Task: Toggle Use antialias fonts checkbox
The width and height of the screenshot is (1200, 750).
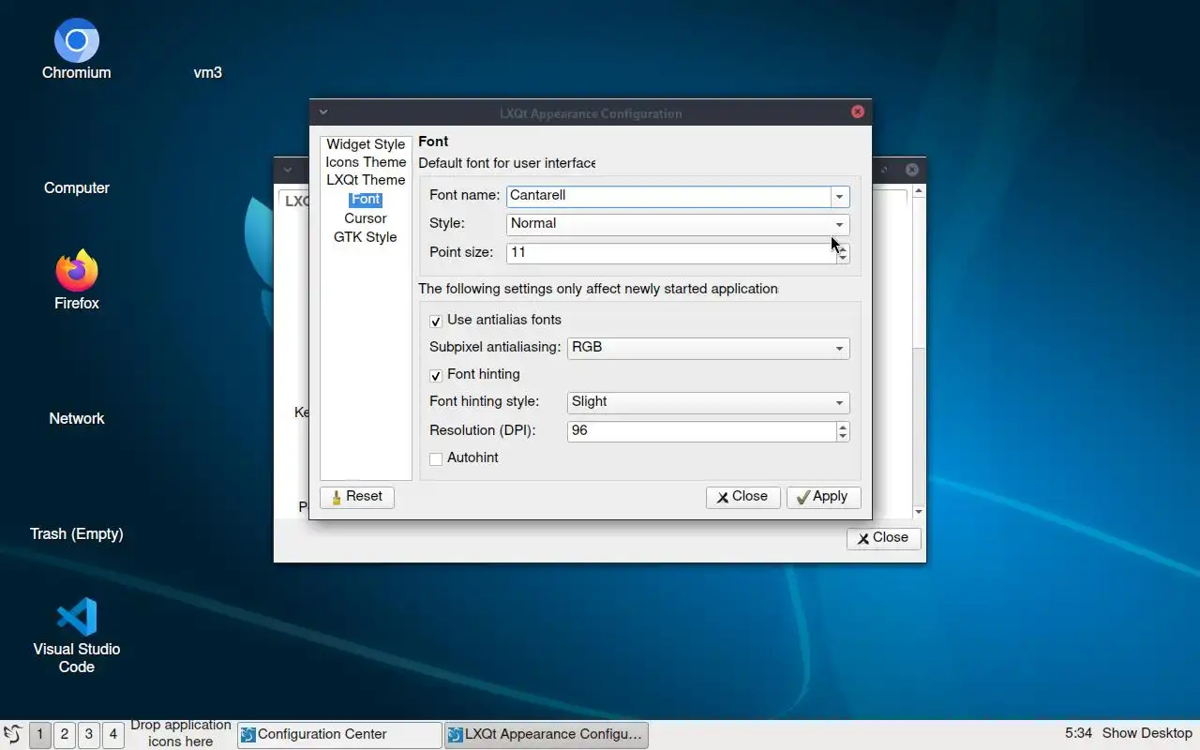Action: pos(436,321)
